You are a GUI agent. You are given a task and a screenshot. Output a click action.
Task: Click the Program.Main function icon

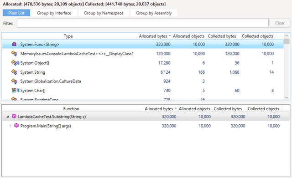(x=16, y=125)
